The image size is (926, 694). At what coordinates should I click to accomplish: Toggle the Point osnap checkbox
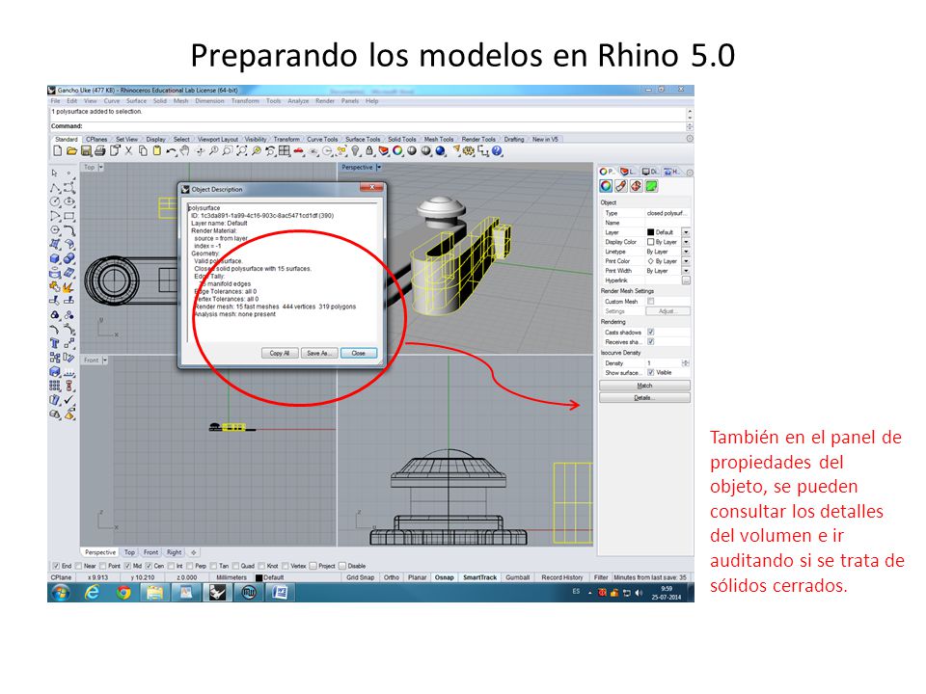[x=103, y=566]
